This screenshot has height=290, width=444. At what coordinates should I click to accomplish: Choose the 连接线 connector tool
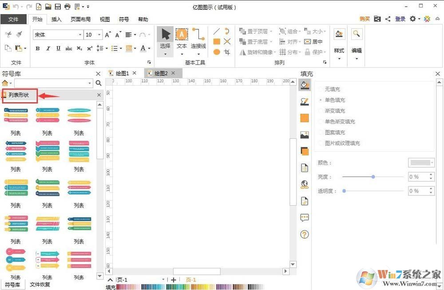tap(198, 35)
